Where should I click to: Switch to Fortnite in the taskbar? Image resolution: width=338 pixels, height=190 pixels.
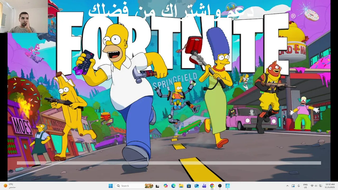tap(227, 186)
